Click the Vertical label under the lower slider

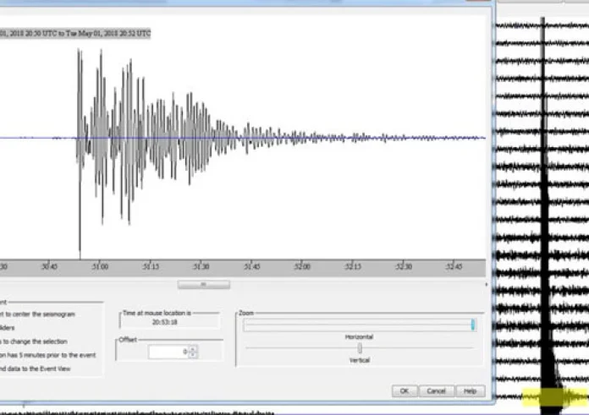360,360
